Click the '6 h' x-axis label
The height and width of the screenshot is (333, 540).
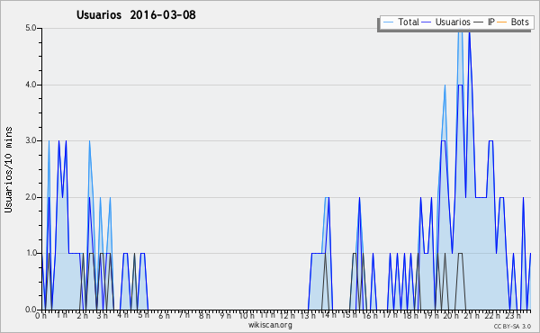[164, 316]
